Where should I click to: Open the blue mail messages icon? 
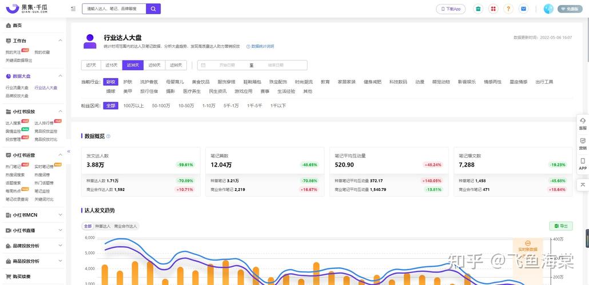click(523, 9)
